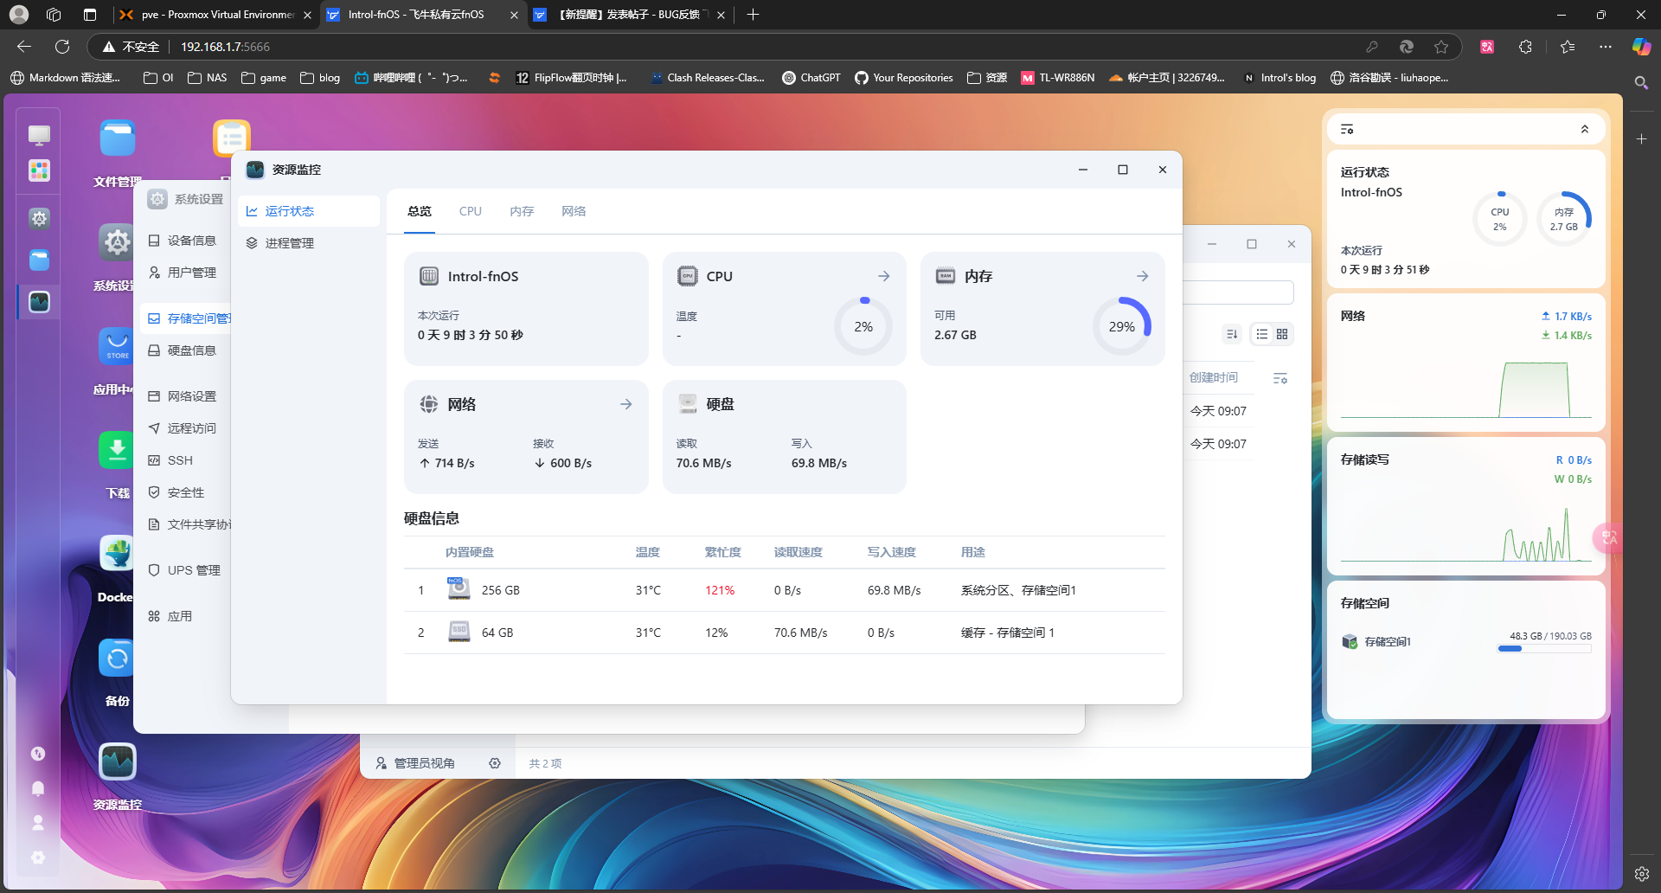Open the 文件管理 desktop icon
The height and width of the screenshot is (893, 1661).
(x=118, y=138)
